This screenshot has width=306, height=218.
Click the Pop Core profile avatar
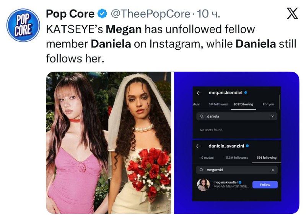tap(24, 26)
